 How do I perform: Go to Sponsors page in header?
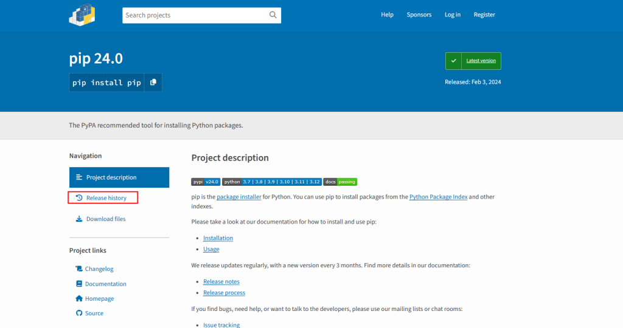419,15
